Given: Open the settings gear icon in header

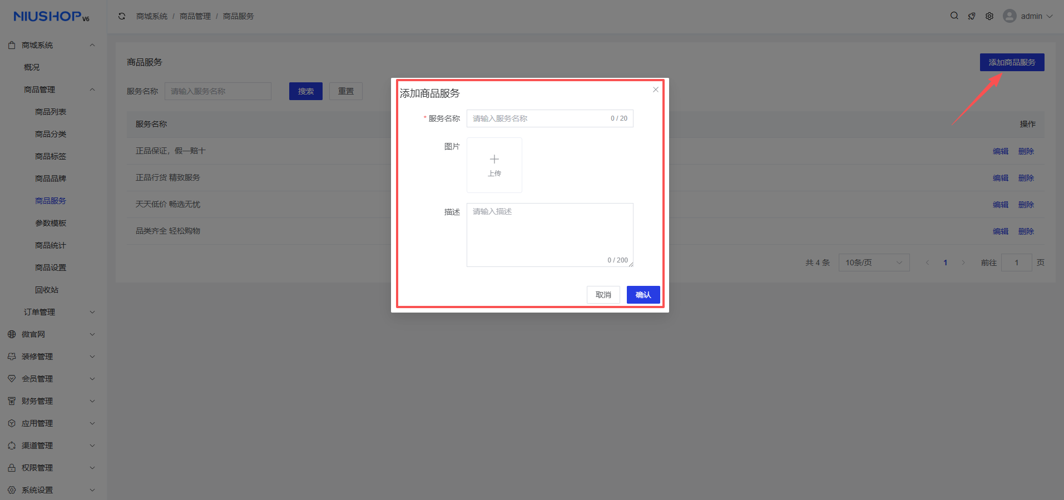Looking at the screenshot, I should [989, 16].
